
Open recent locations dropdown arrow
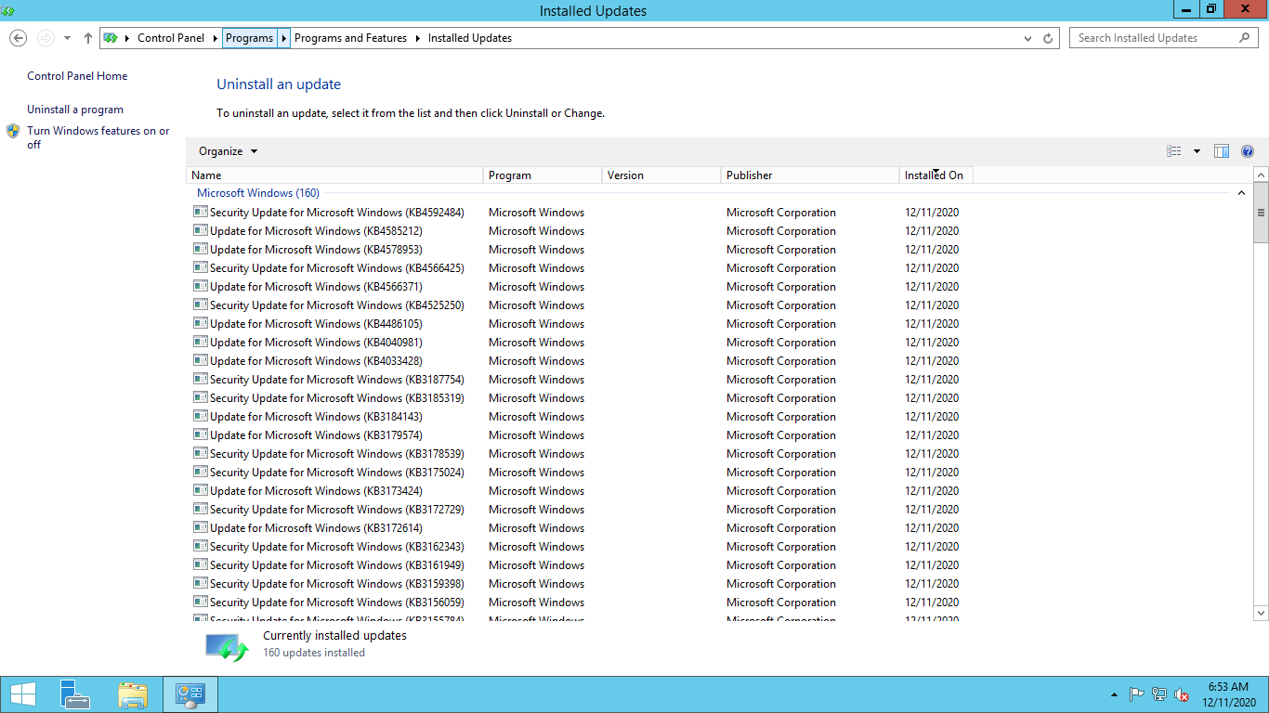click(x=67, y=38)
